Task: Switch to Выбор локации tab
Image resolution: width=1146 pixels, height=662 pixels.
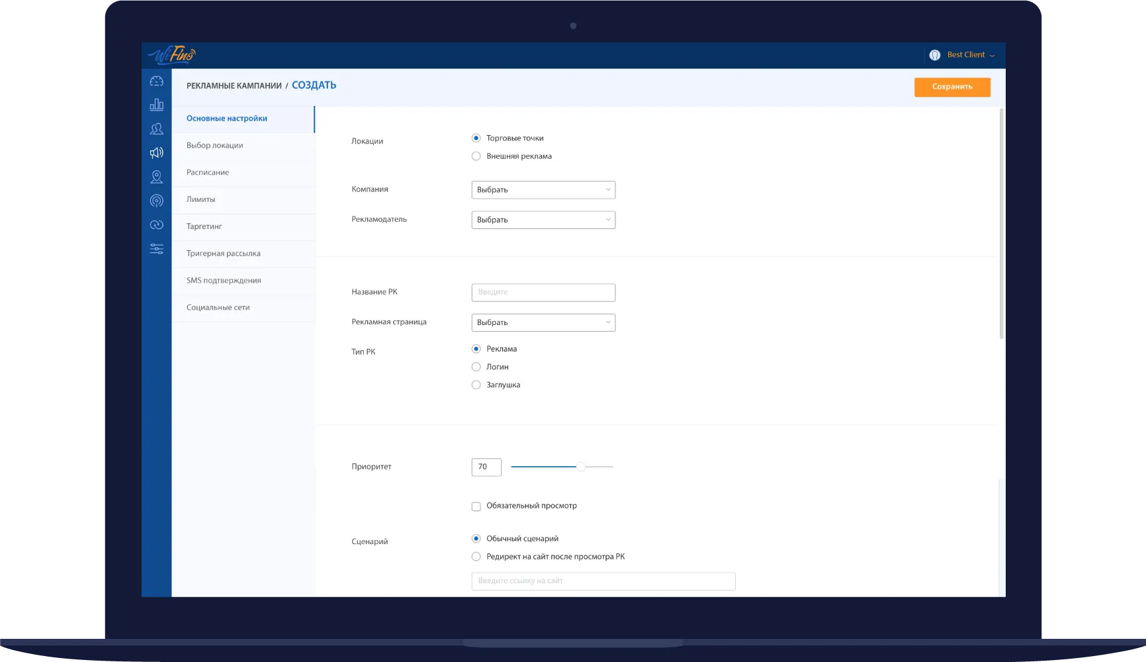Action: click(x=243, y=146)
